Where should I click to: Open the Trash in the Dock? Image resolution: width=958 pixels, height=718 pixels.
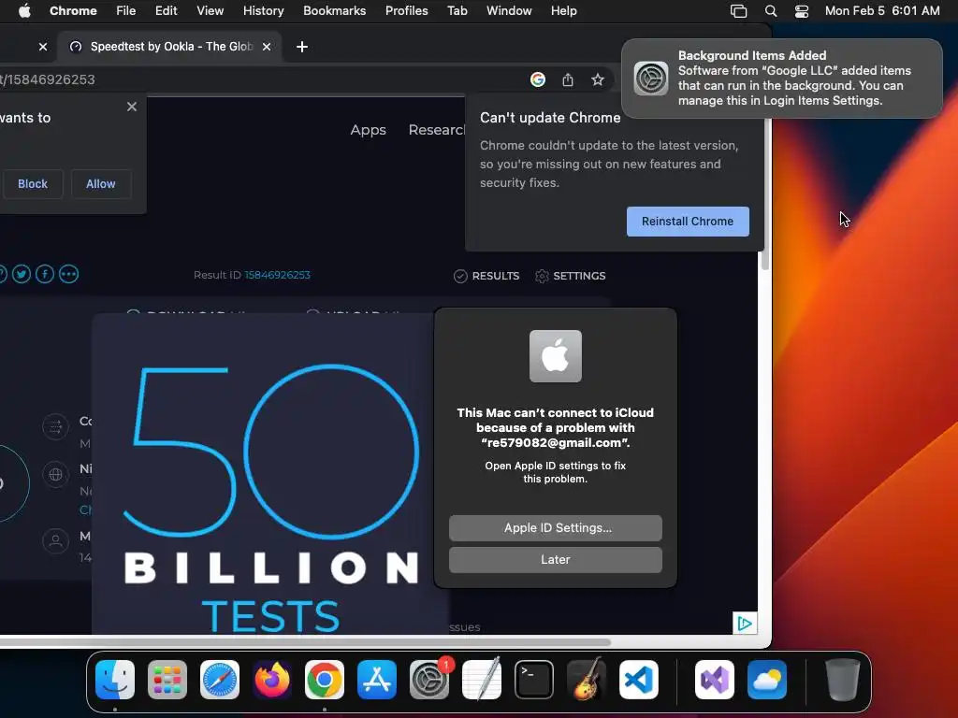pyautogui.click(x=843, y=680)
